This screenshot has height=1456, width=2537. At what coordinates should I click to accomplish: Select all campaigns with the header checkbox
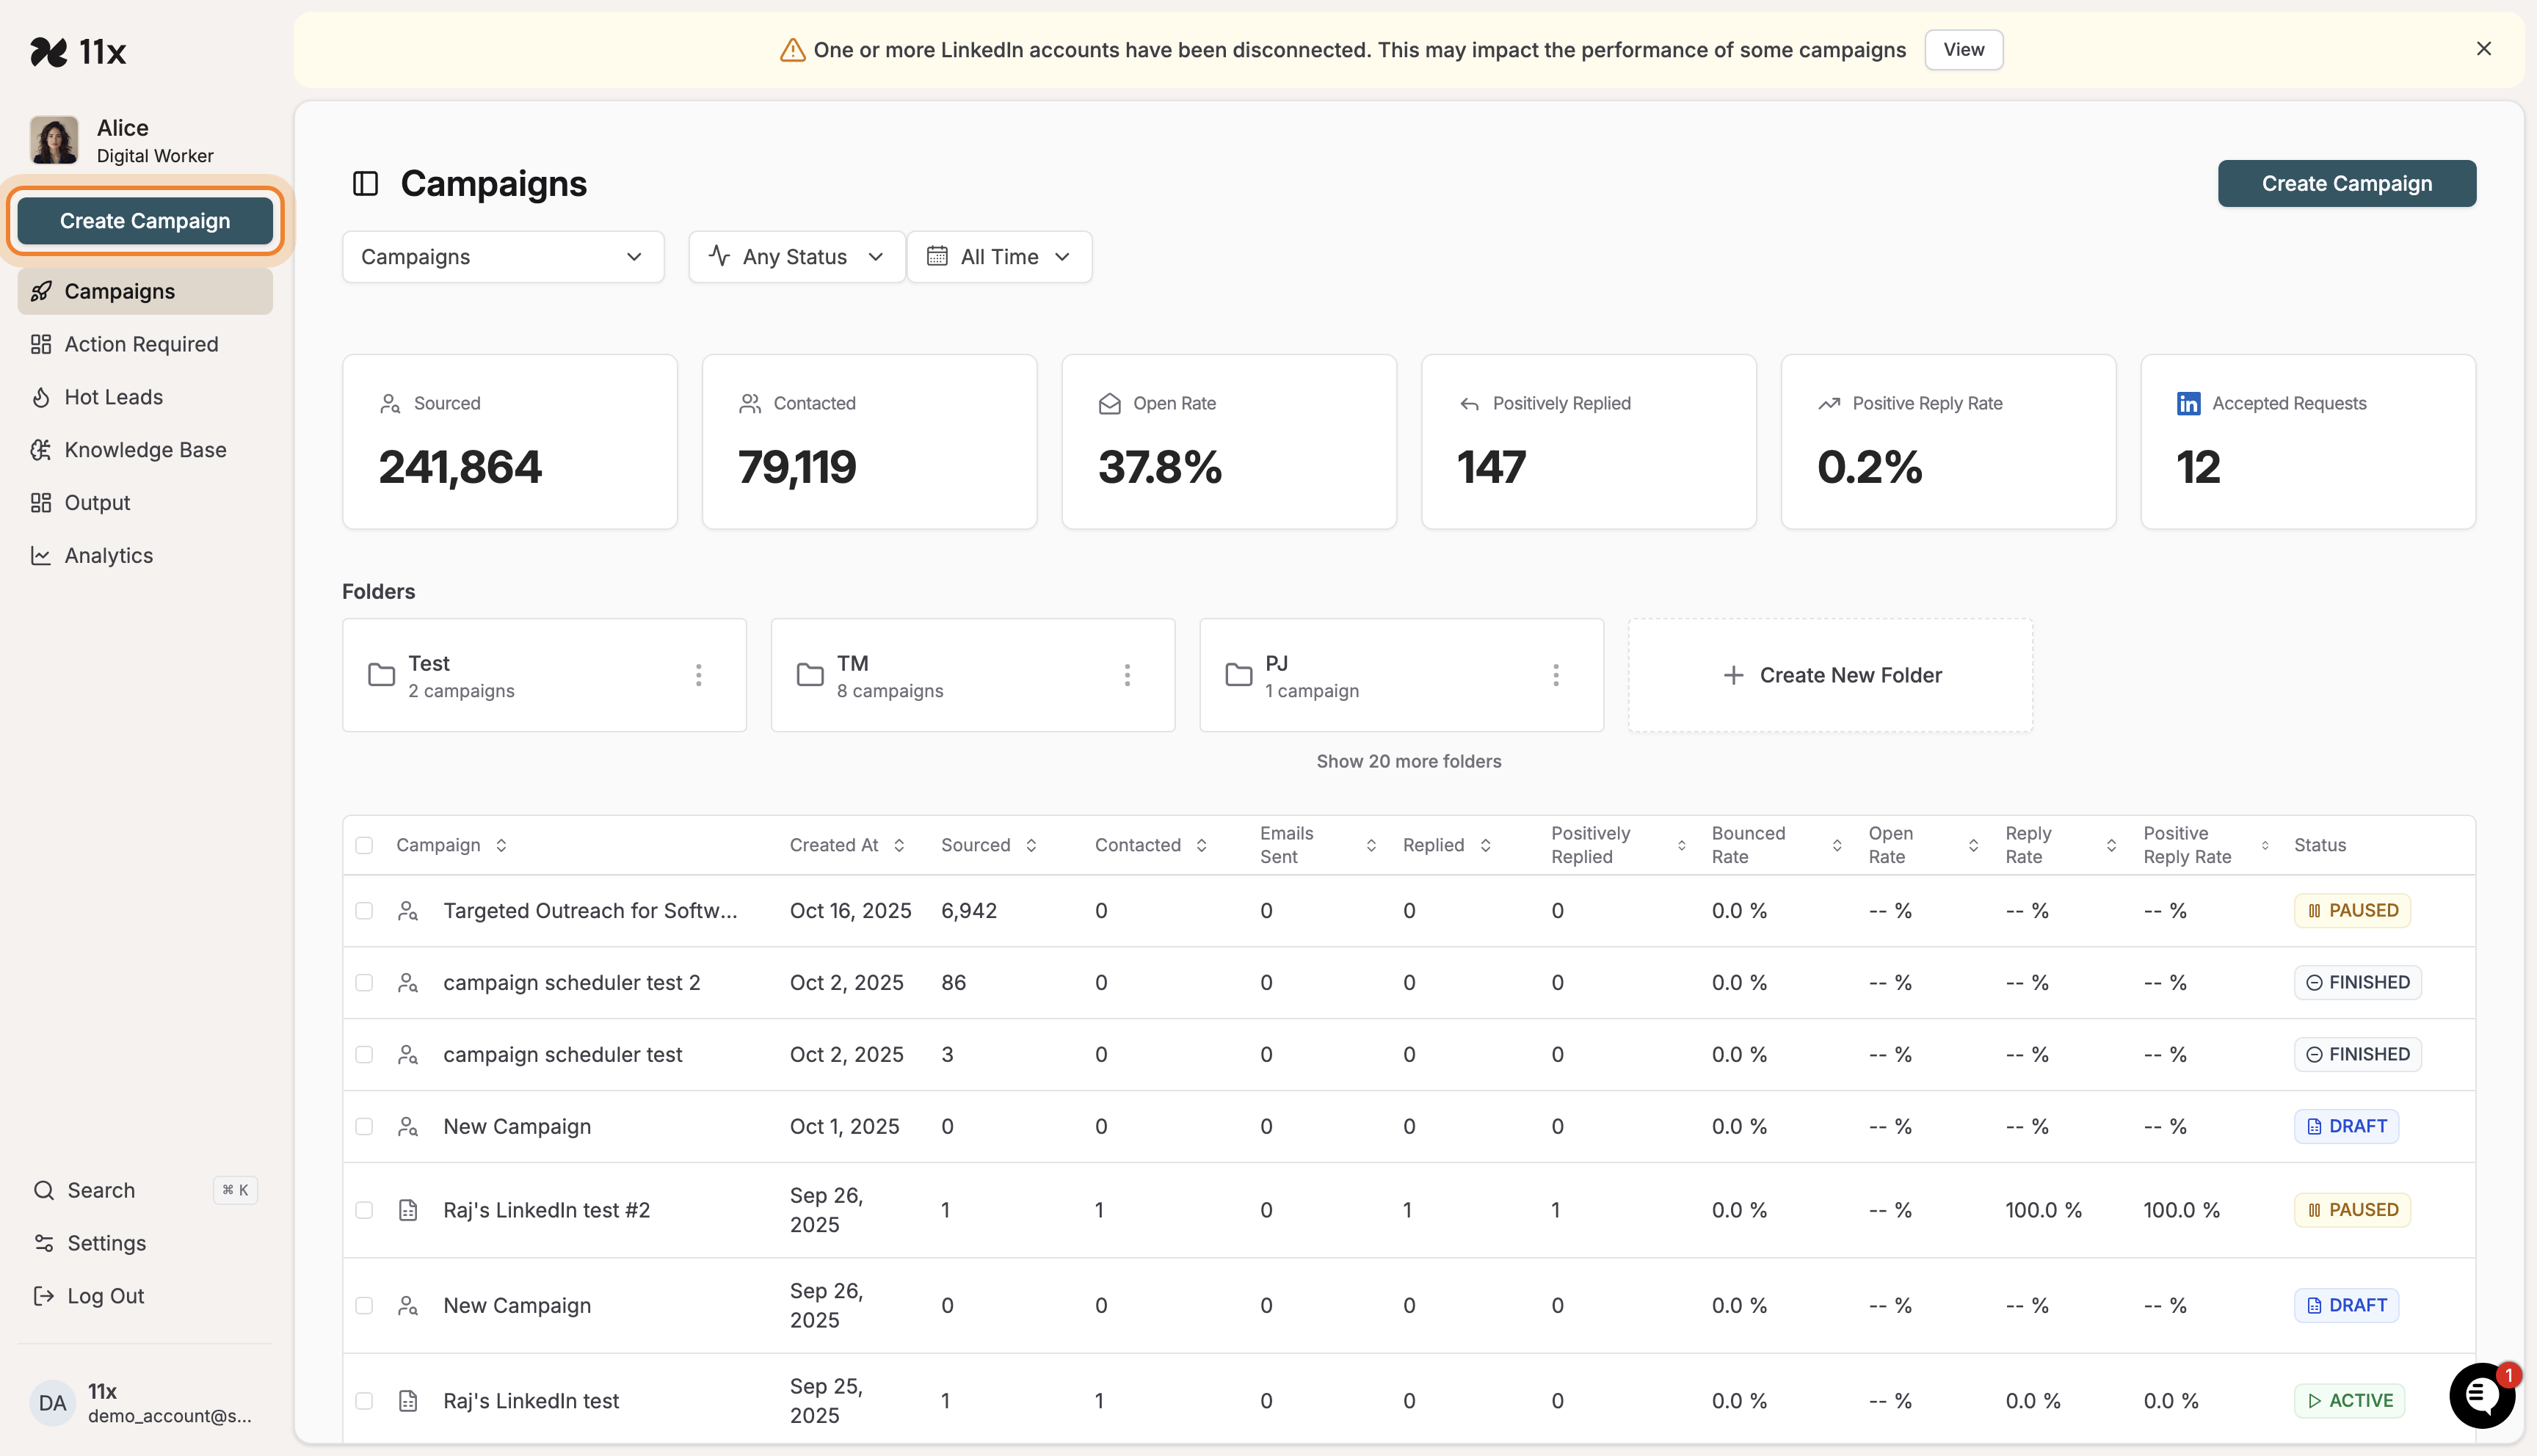pos(364,844)
